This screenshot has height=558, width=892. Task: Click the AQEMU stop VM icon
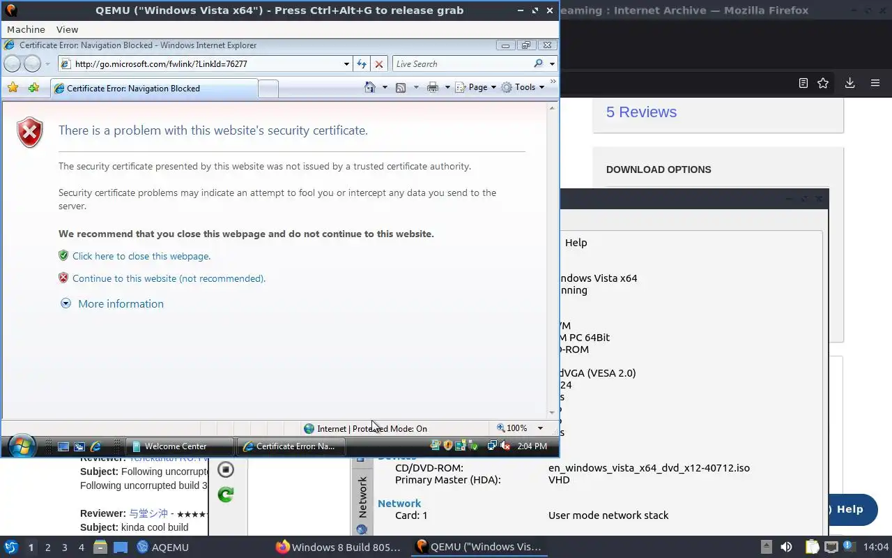[226, 469]
